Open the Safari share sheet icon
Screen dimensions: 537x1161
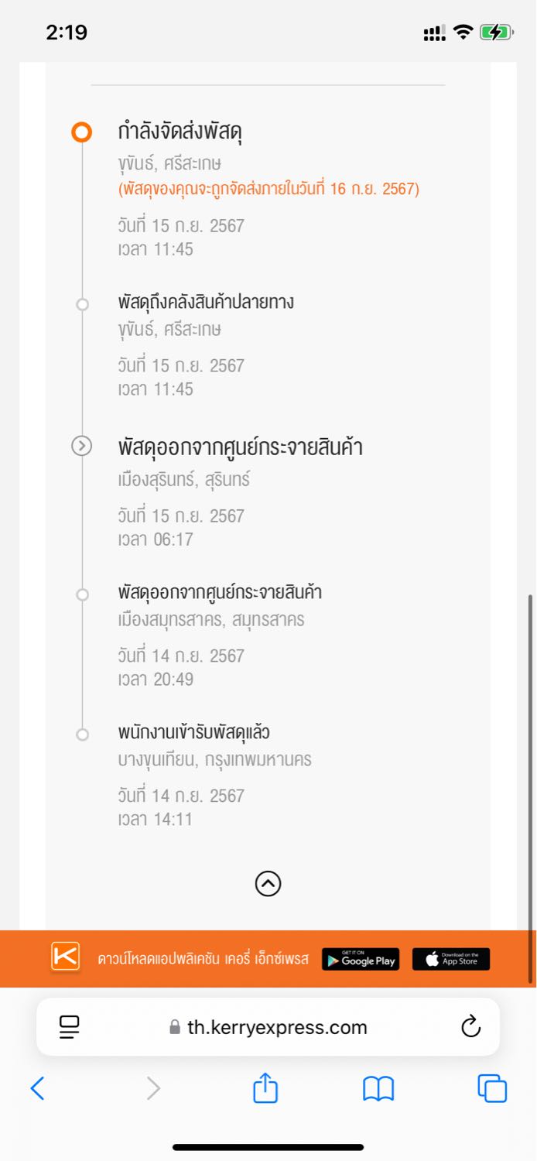[265, 1088]
